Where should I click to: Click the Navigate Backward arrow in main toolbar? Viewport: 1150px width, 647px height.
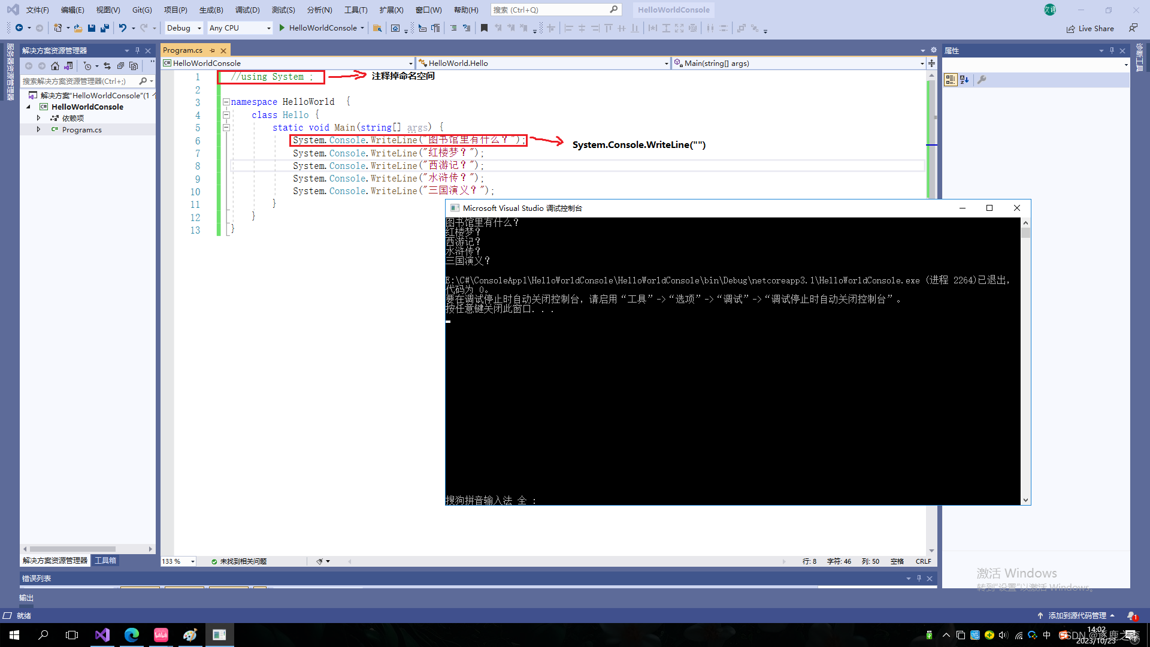tap(19, 28)
